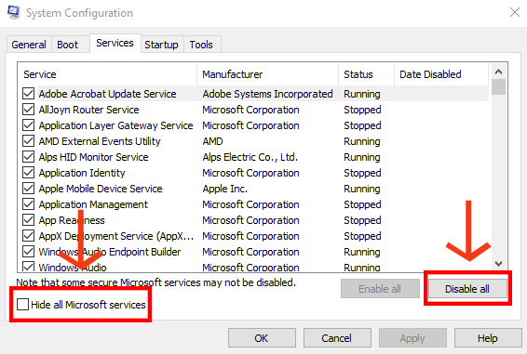Open the Tools tab
Image resolution: width=527 pixels, height=354 pixels.
[201, 45]
